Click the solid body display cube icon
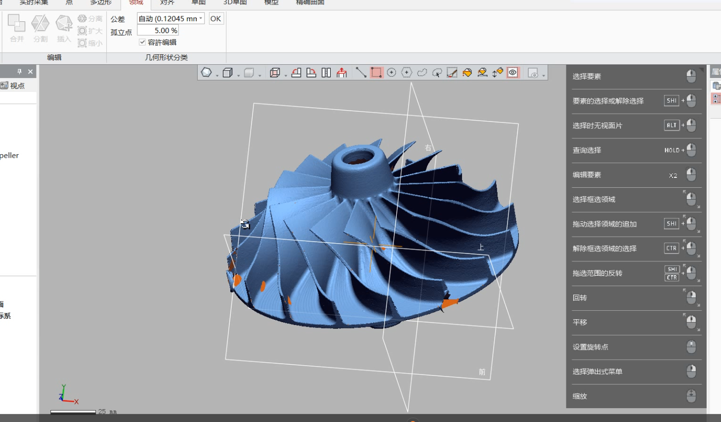Screen dimensions: 721x422 [227, 73]
